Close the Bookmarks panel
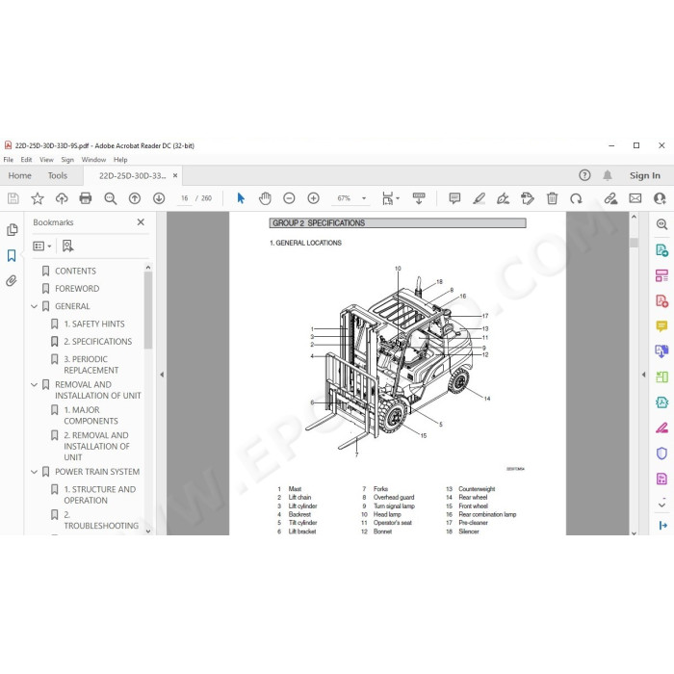Image resolution: width=674 pixels, height=674 pixels. pos(141,222)
